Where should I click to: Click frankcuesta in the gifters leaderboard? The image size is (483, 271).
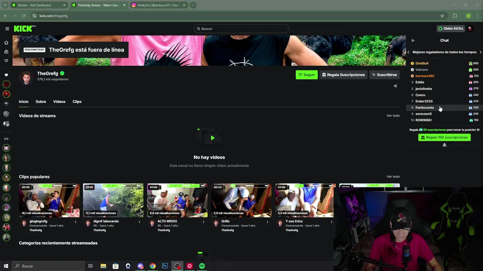425,108
